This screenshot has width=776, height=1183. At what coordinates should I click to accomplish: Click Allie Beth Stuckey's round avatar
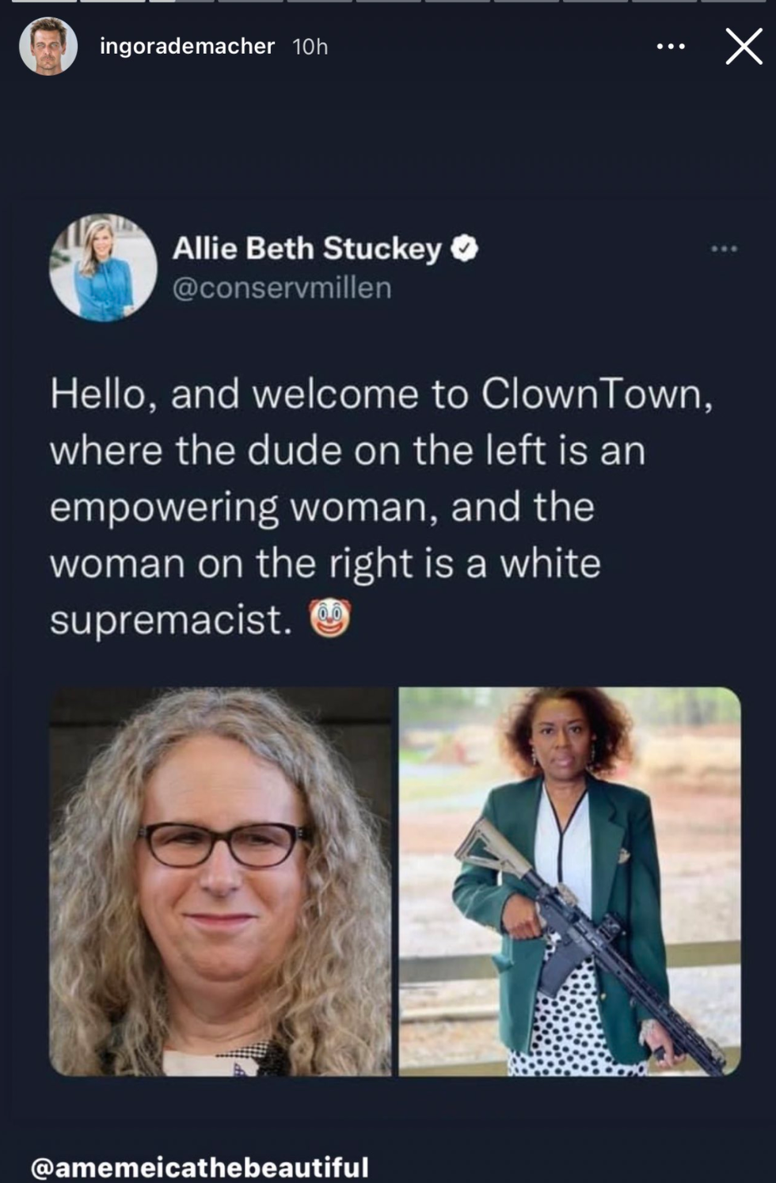tap(103, 268)
